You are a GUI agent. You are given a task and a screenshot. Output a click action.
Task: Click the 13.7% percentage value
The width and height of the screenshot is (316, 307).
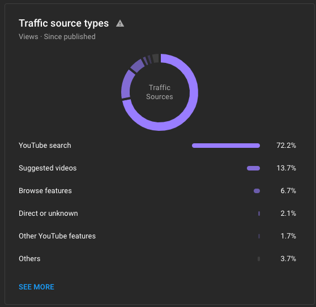click(x=286, y=168)
